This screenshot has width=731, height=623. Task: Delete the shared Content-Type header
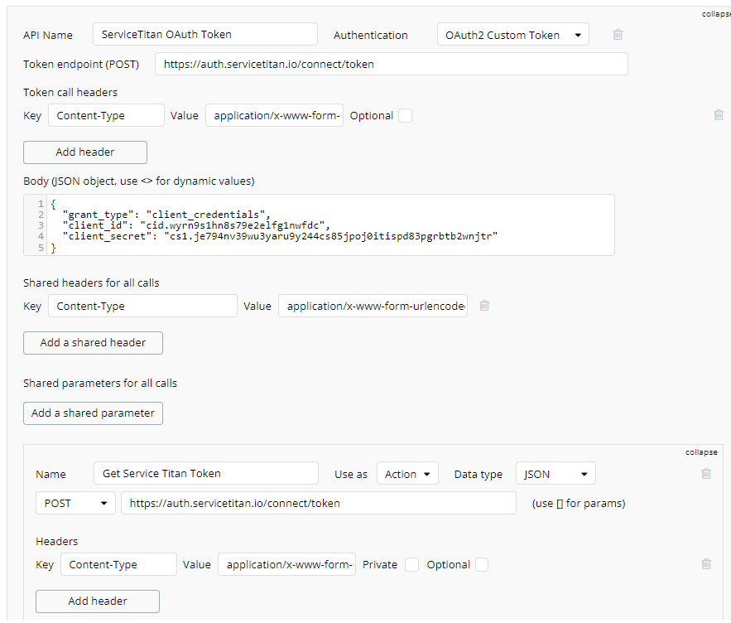[x=484, y=305]
